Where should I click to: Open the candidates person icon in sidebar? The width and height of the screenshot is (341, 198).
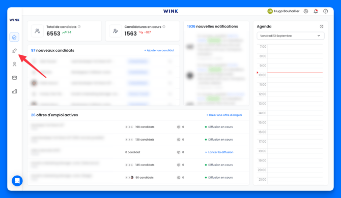[x=14, y=64]
